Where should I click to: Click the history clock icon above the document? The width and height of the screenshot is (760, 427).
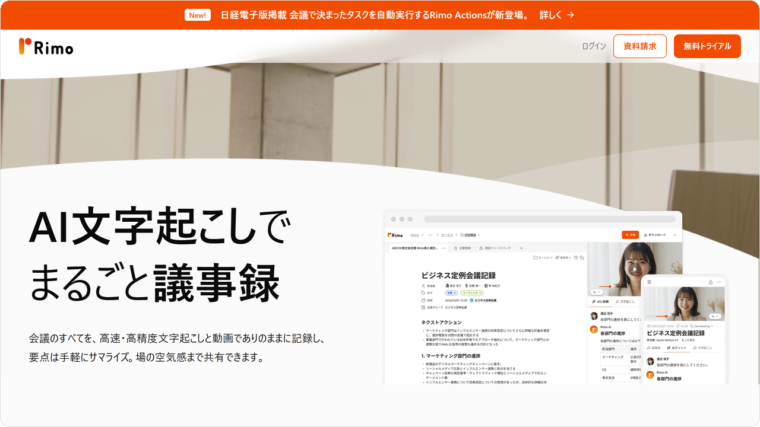point(576,257)
